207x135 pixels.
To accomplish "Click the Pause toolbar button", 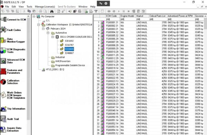I will (x=124, y=11).
